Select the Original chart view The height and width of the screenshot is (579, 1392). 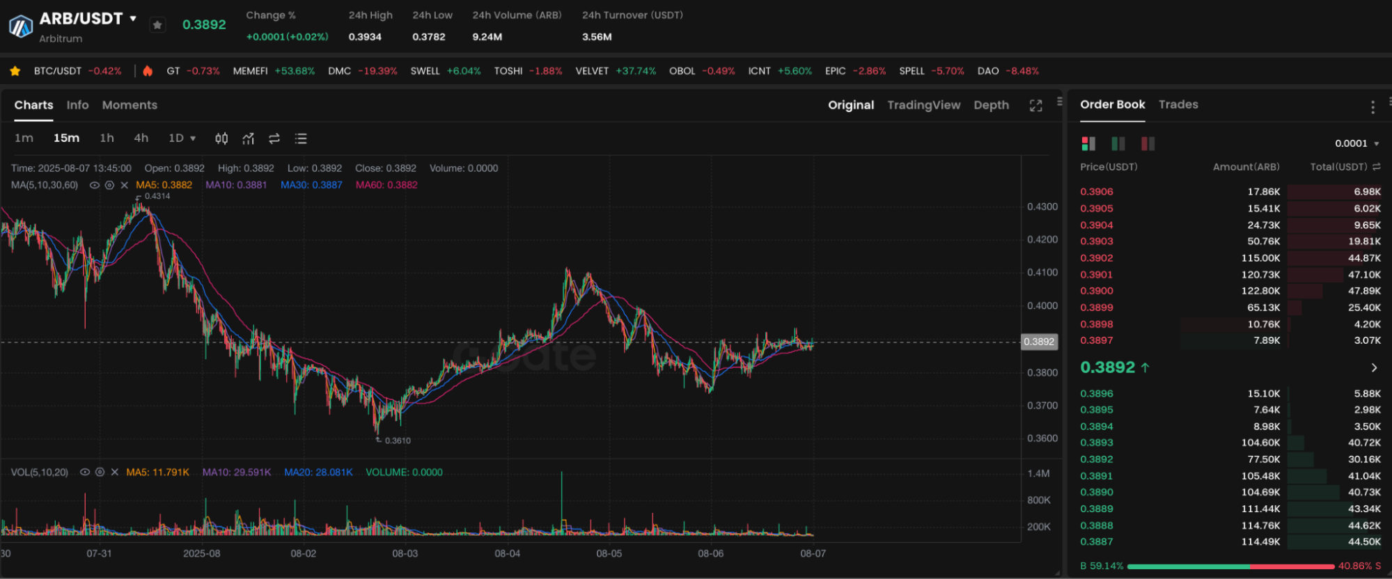[851, 105]
